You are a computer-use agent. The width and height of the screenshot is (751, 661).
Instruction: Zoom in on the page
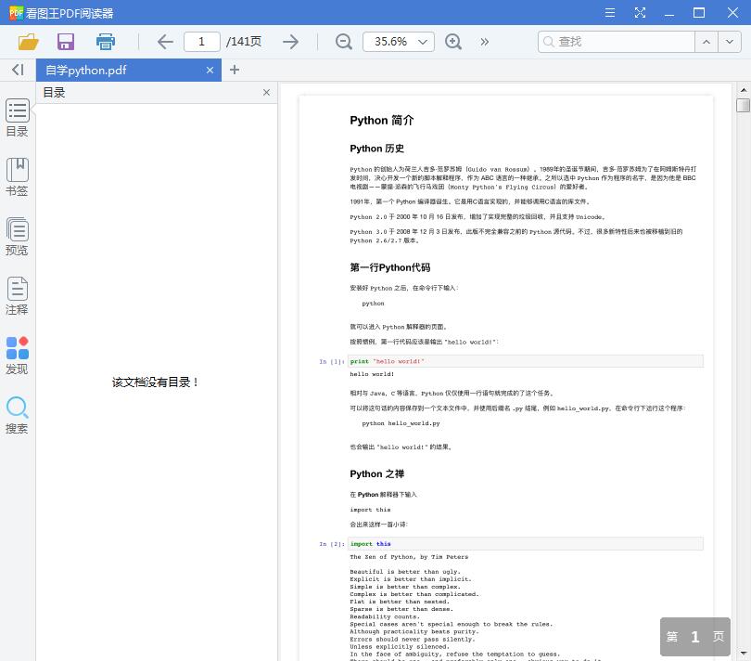click(453, 42)
